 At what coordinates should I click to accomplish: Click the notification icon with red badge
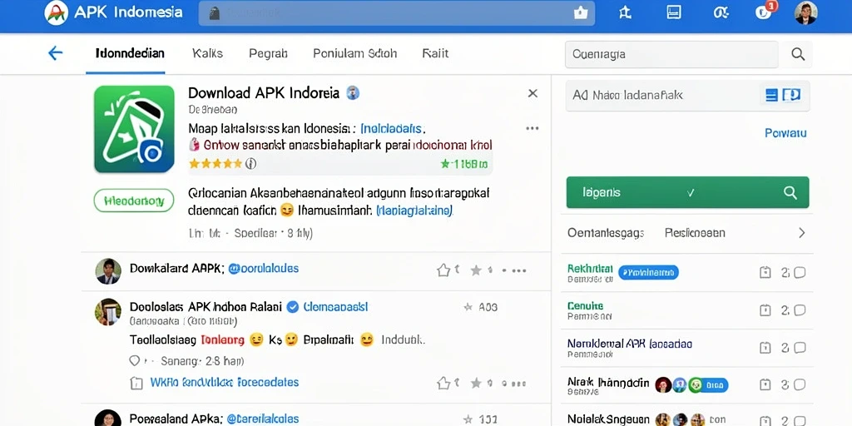point(765,11)
